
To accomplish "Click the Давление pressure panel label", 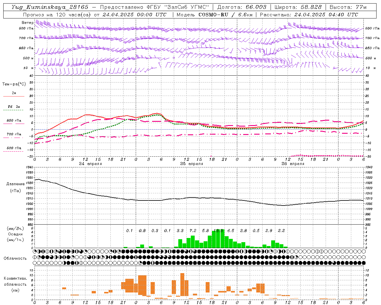I will (15, 184).
